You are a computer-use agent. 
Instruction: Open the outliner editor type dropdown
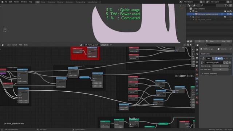(190, 5)
